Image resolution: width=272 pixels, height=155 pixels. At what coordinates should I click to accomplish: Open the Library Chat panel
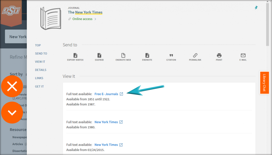[264, 83]
